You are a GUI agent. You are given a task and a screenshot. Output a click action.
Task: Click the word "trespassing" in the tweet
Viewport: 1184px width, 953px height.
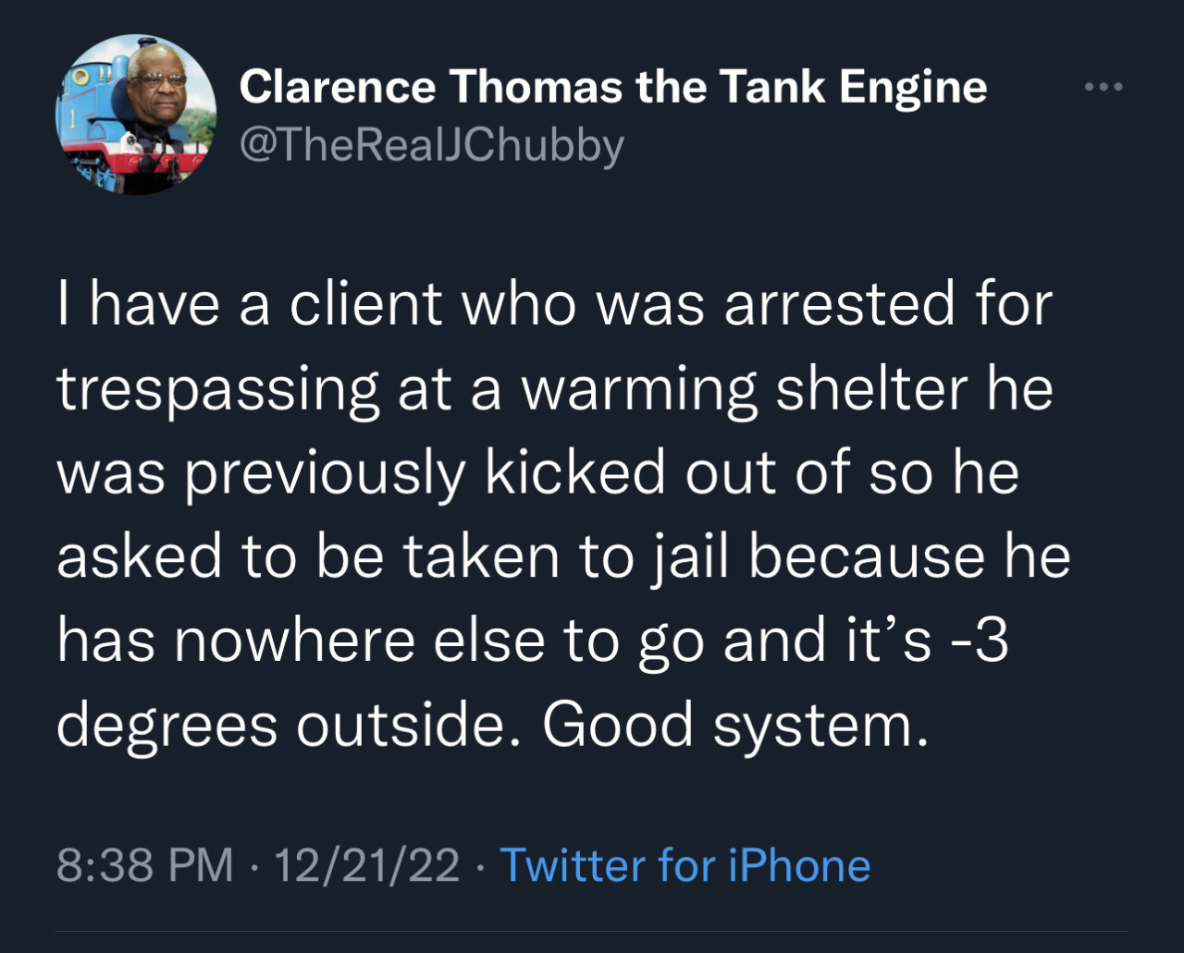pos(218,390)
